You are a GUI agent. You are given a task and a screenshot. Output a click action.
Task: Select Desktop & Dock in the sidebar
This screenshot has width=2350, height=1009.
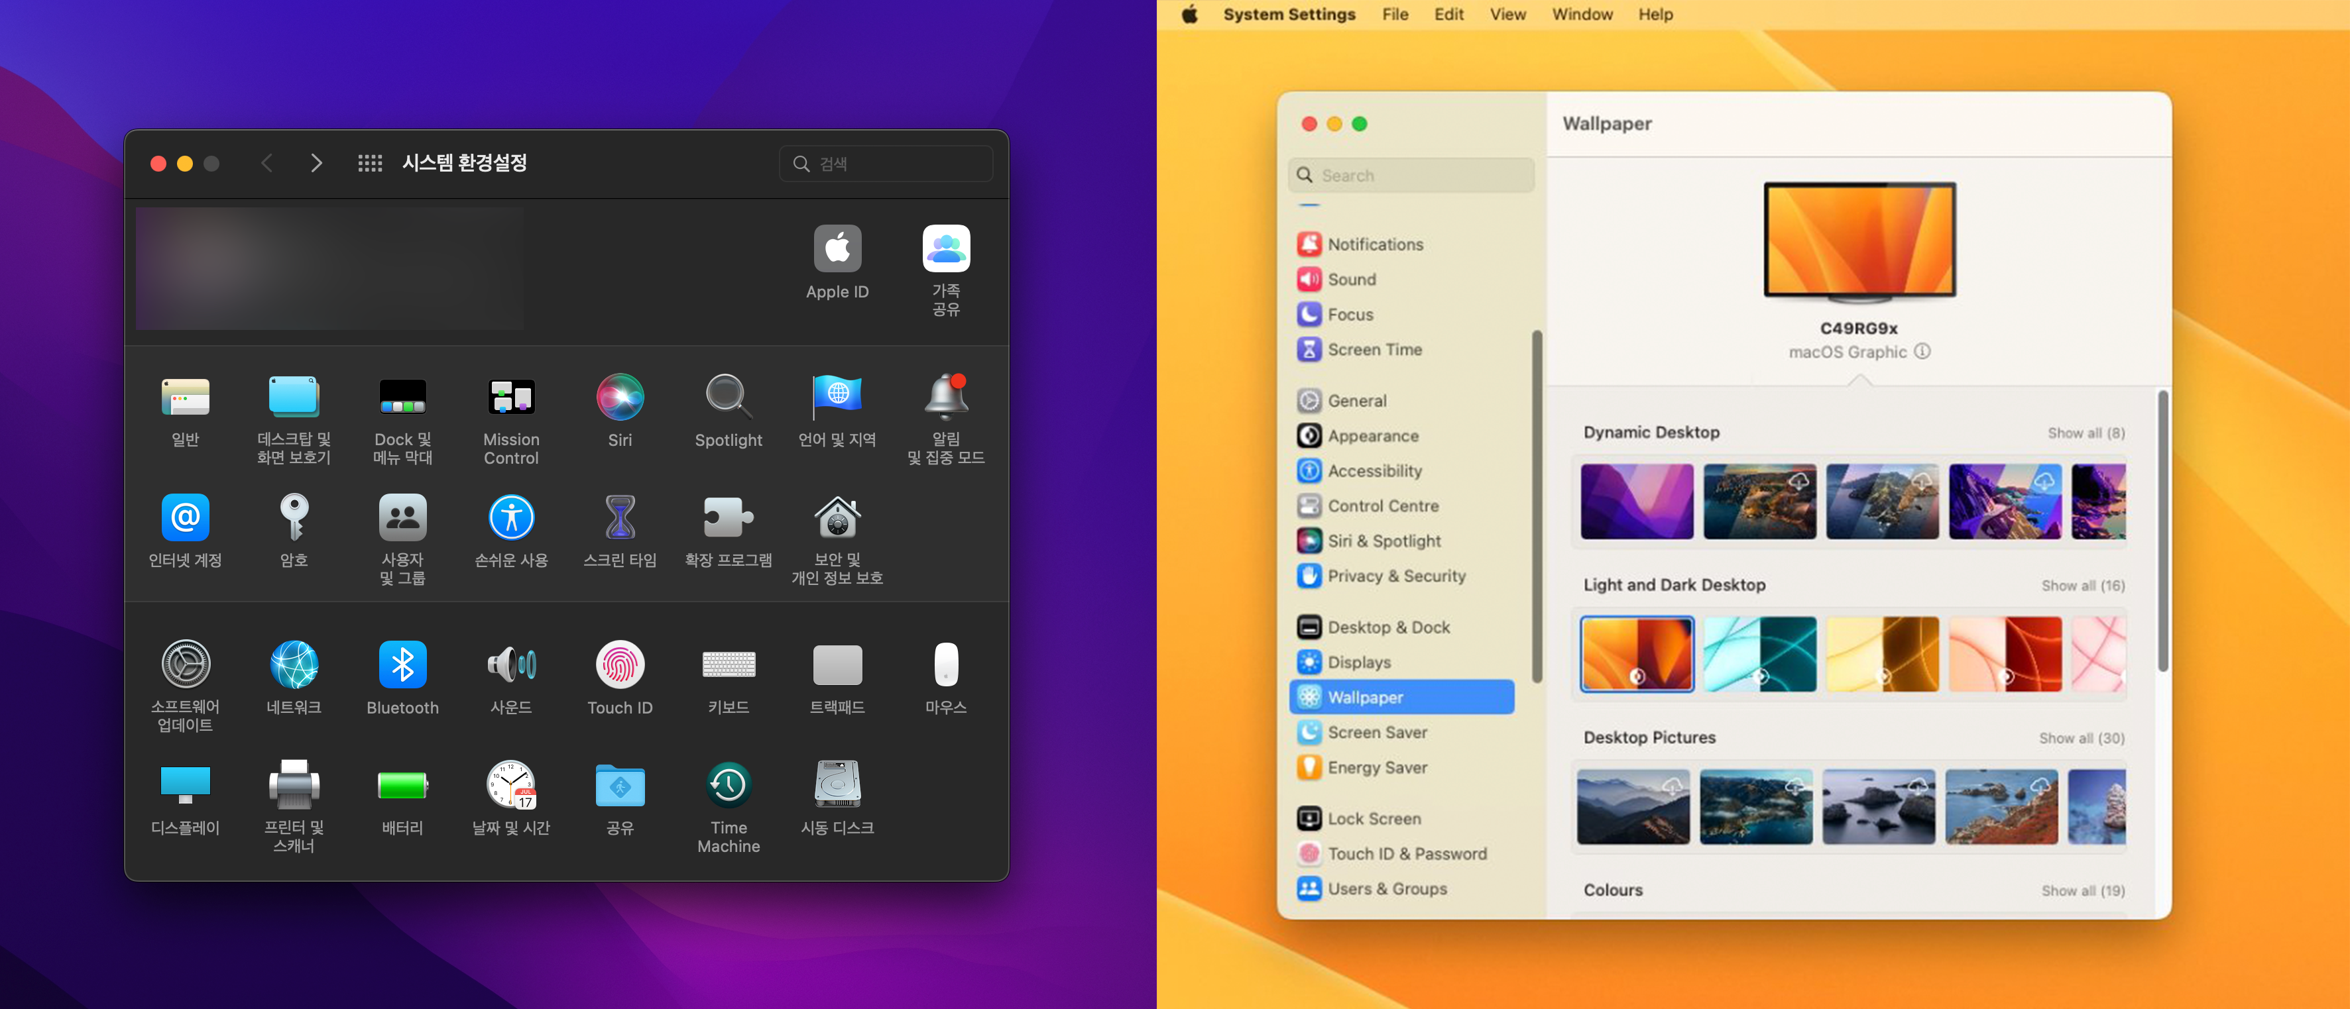[1401, 627]
